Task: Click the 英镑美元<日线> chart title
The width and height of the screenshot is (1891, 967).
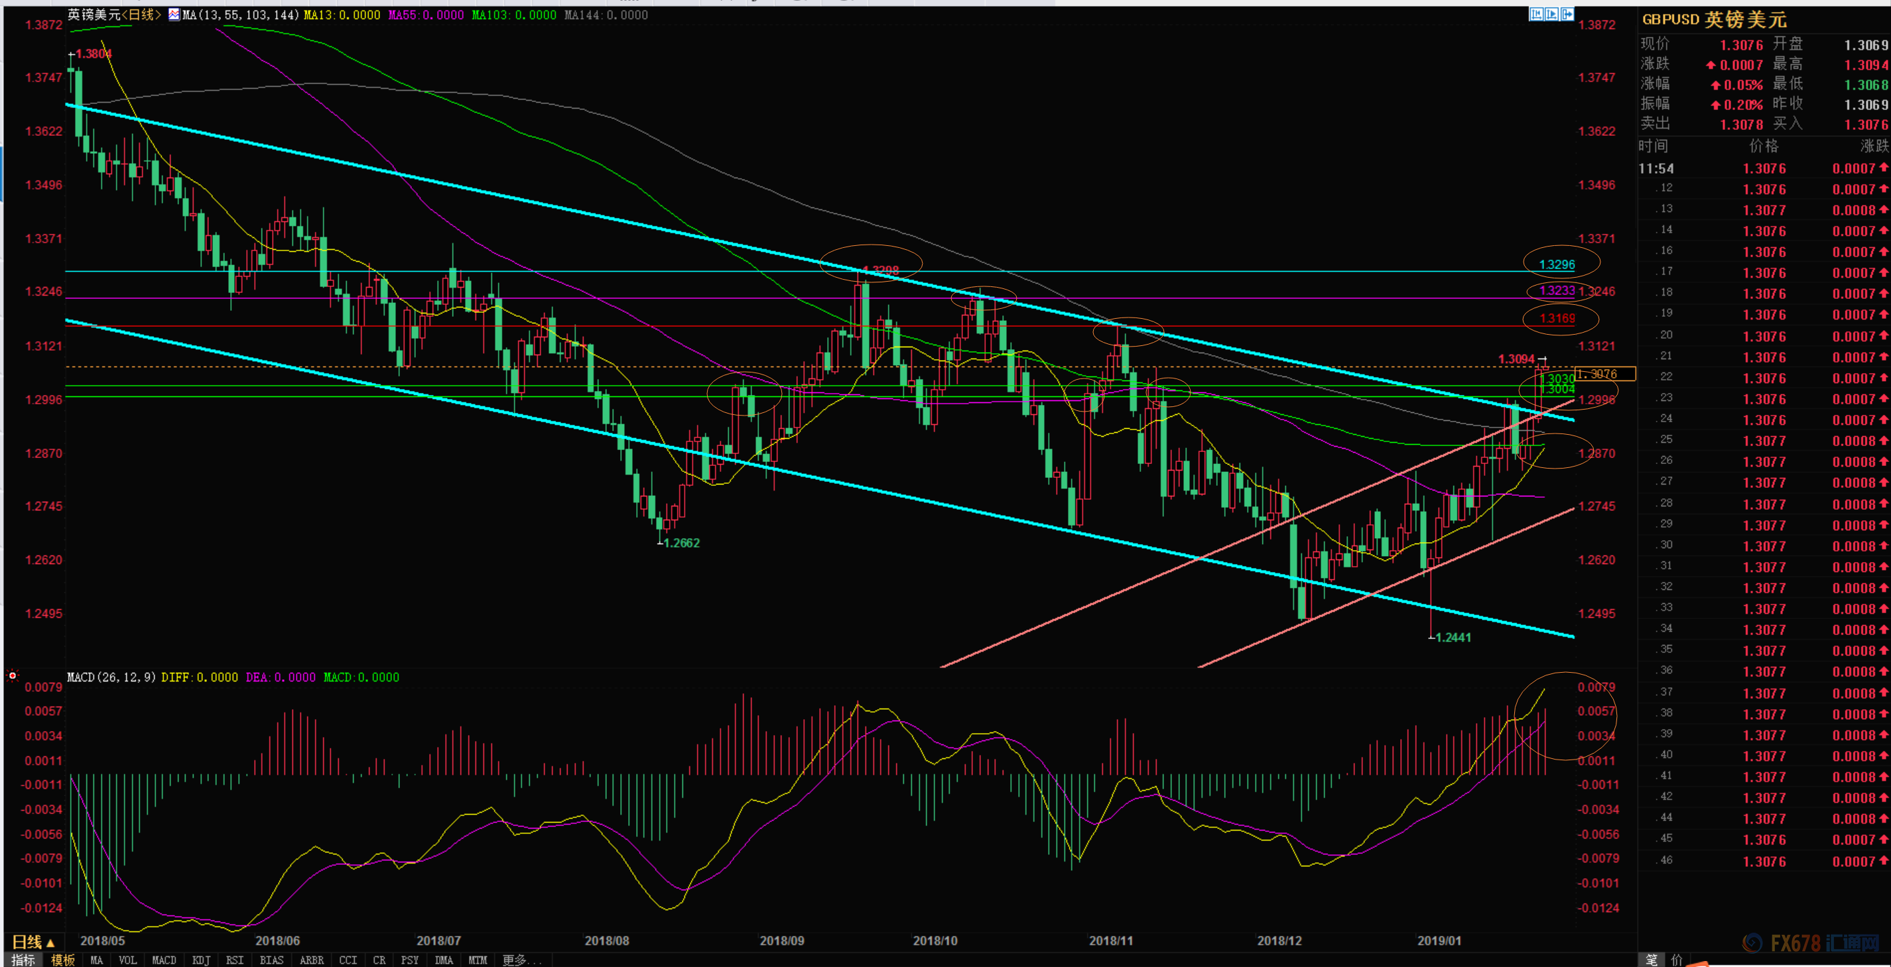Action: (114, 15)
